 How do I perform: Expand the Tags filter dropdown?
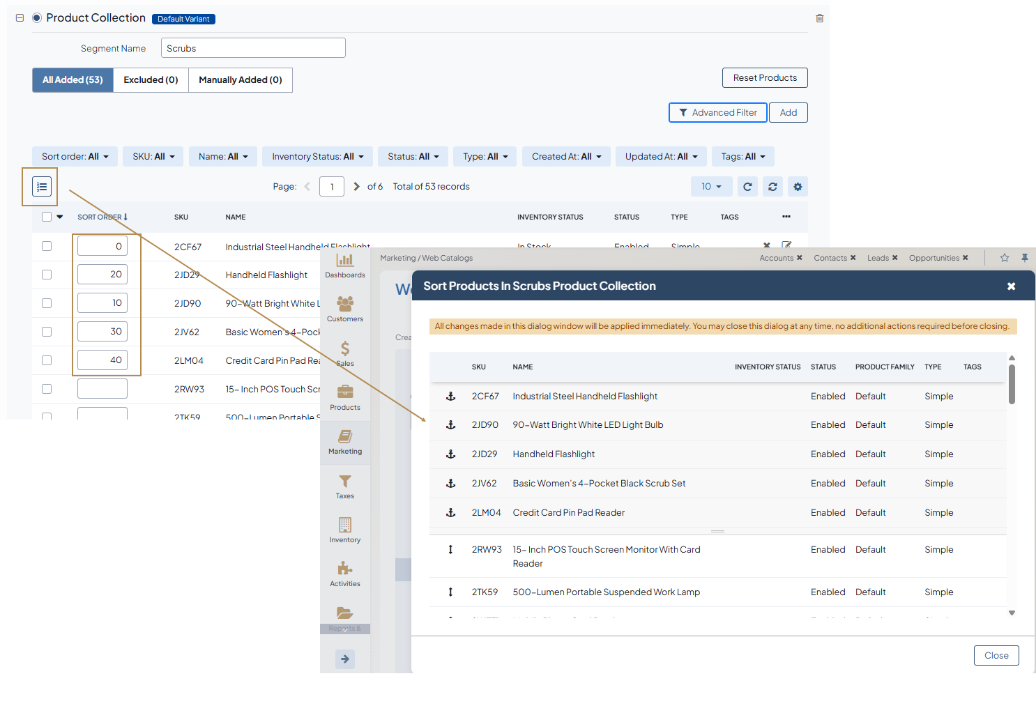pyautogui.click(x=742, y=157)
